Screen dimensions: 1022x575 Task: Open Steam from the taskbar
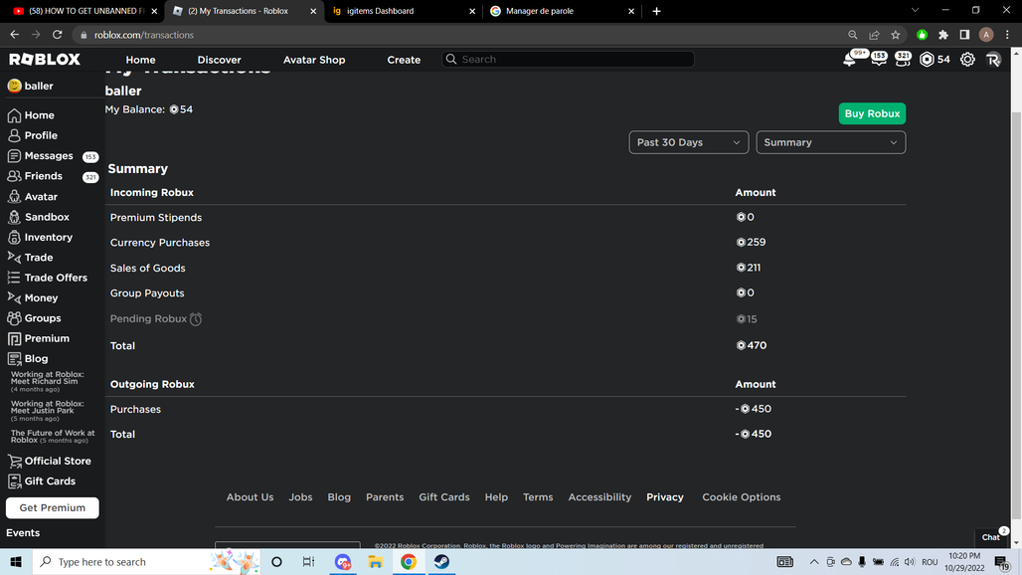tap(441, 562)
